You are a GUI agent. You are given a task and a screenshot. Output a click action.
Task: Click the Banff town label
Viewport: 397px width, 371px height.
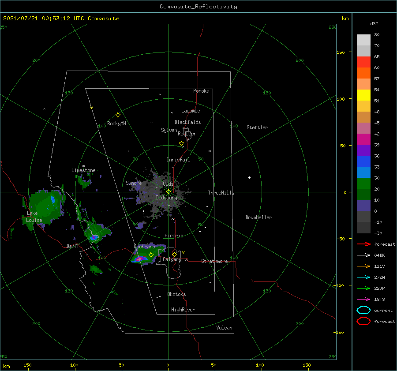[73, 246]
